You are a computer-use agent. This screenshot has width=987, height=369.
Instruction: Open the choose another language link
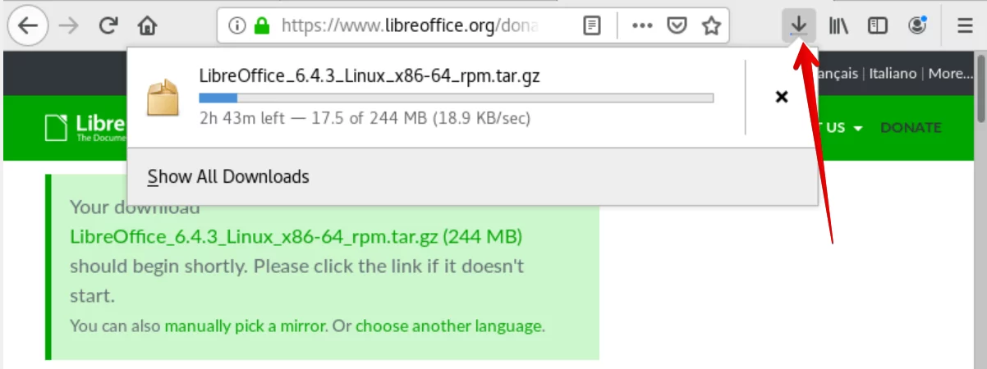(x=449, y=326)
